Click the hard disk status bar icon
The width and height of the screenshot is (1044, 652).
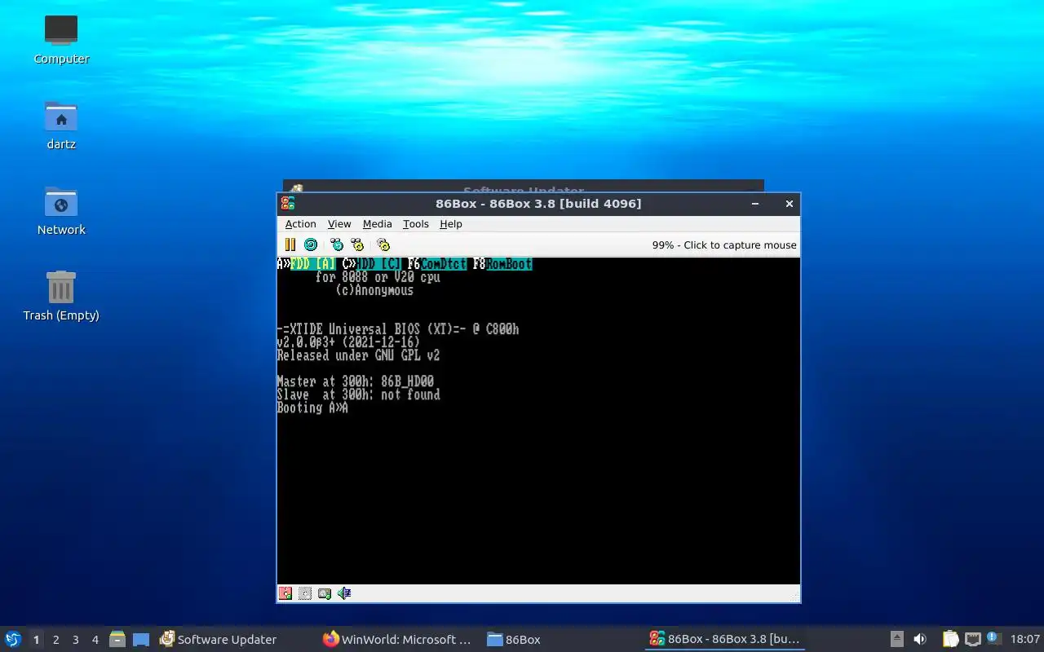(325, 593)
